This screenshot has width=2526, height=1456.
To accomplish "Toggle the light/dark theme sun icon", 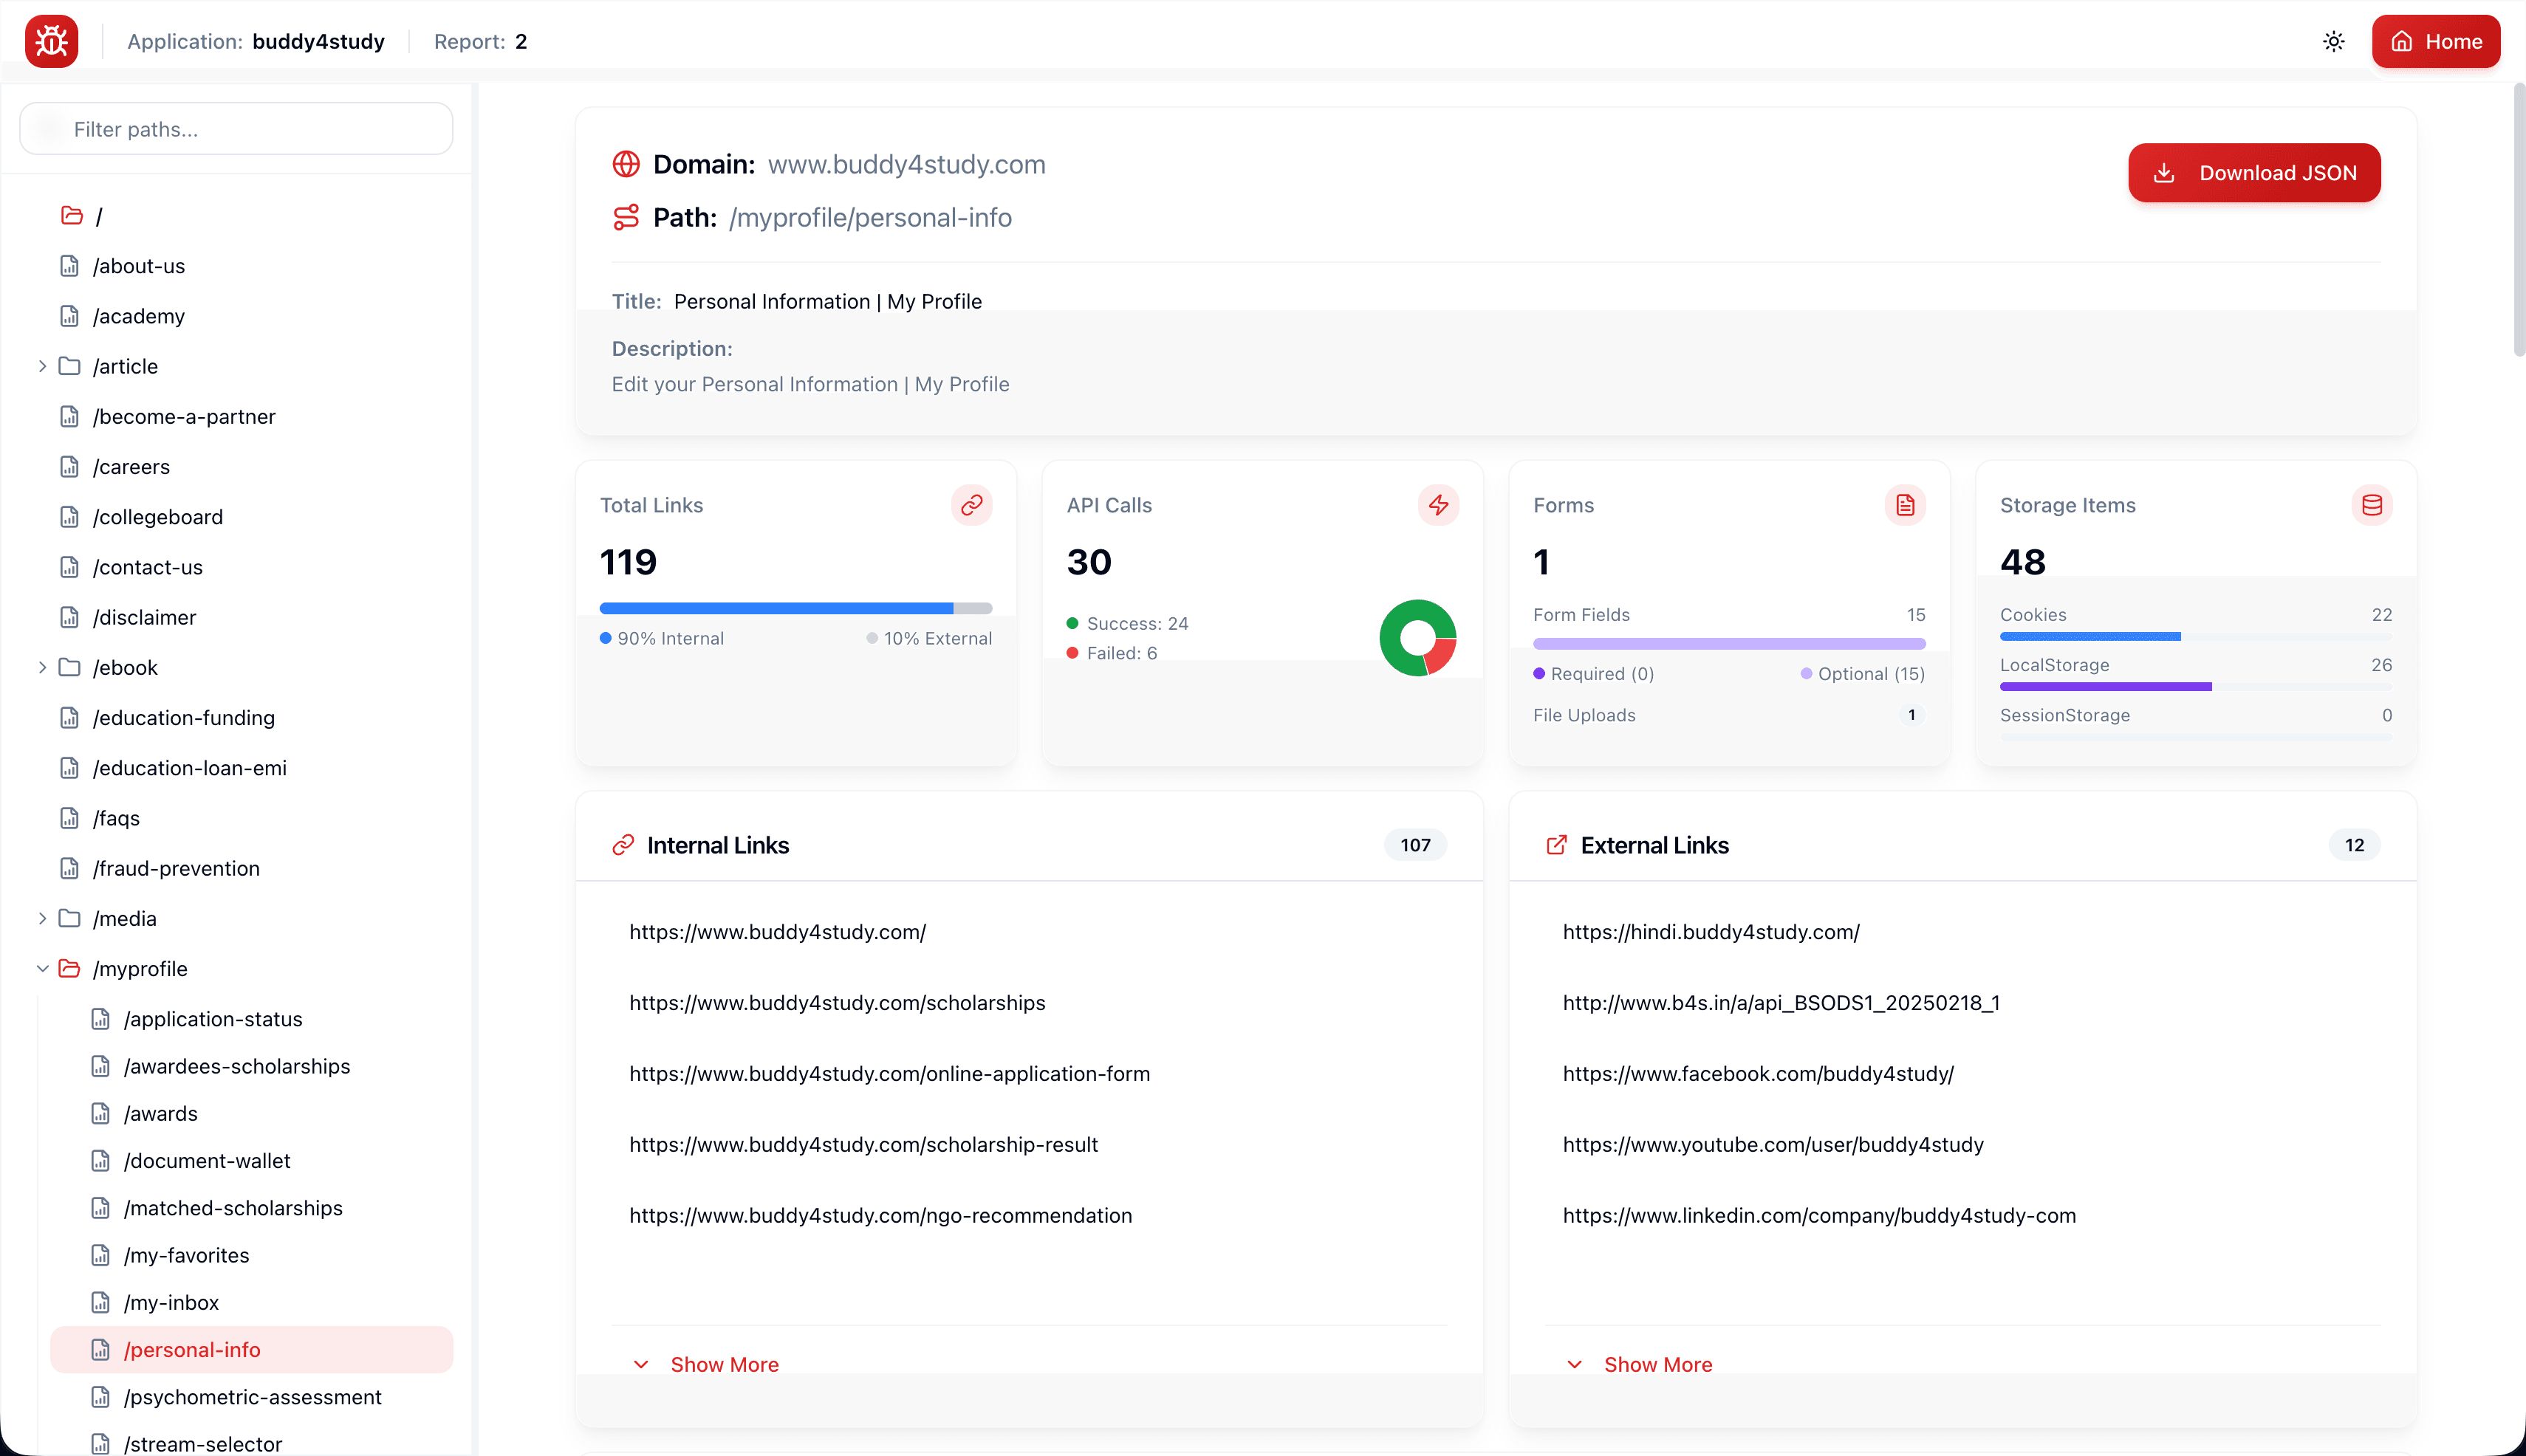I will (x=2334, y=41).
